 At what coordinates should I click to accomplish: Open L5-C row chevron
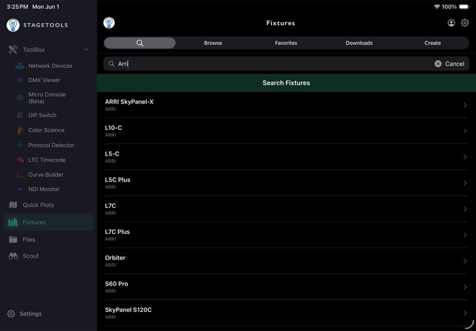tap(465, 157)
